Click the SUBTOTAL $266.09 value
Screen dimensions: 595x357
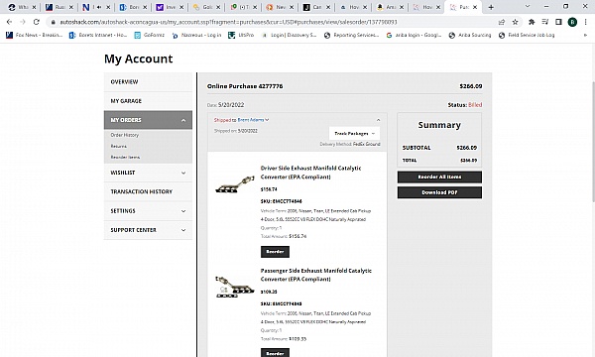coord(467,148)
